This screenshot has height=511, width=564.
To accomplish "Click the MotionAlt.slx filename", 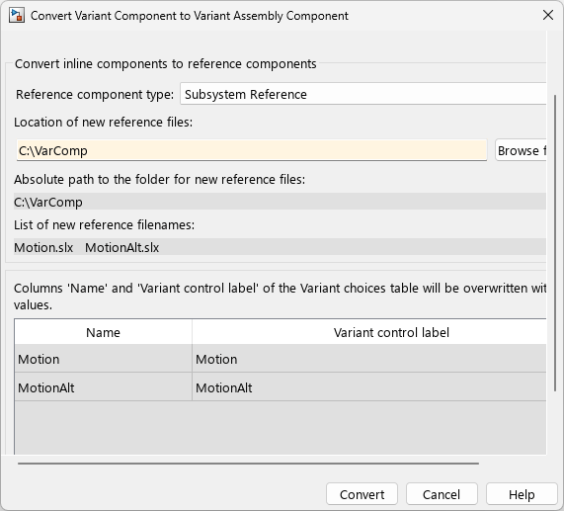I will click(121, 247).
